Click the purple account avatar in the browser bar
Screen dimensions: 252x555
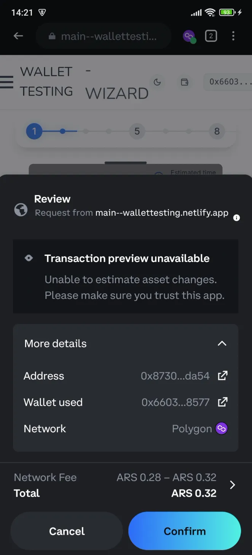188,36
